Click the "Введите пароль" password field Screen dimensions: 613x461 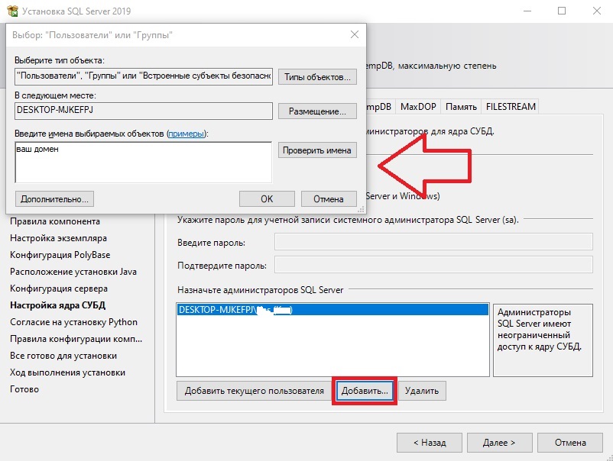[x=433, y=242]
